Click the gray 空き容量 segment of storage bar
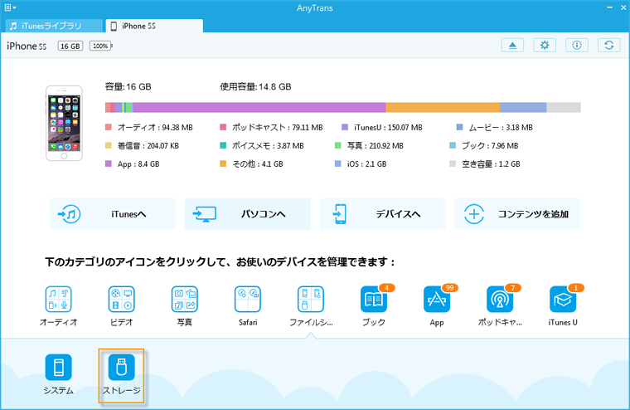Image resolution: width=630 pixels, height=410 pixels. [x=564, y=107]
